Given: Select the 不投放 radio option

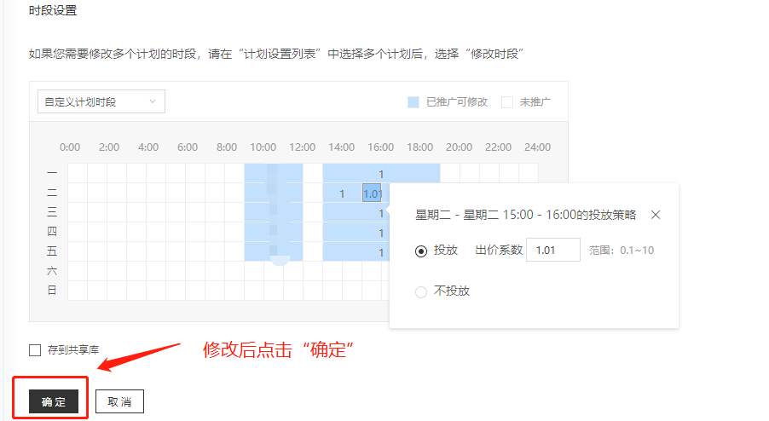Looking at the screenshot, I should (421, 292).
